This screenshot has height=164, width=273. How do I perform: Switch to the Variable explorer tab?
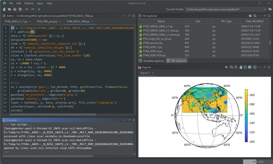tap(152, 61)
